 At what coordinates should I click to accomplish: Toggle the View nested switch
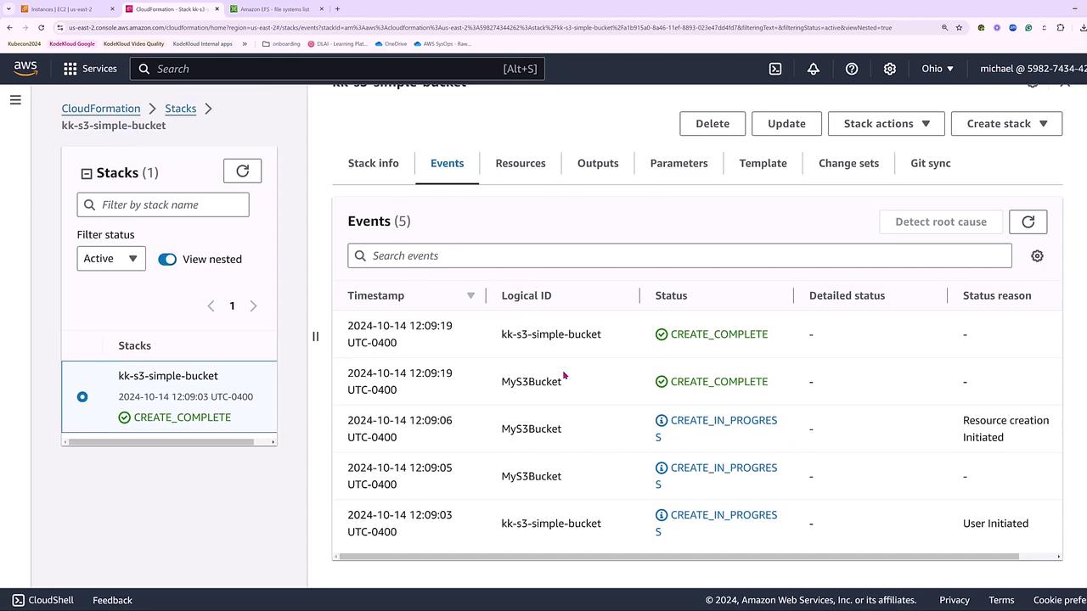(x=167, y=259)
